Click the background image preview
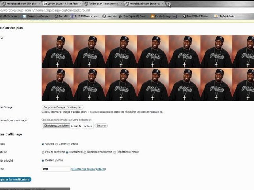 [148, 68]
